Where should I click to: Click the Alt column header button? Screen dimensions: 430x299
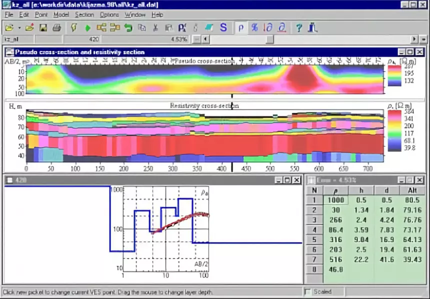[412, 190]
